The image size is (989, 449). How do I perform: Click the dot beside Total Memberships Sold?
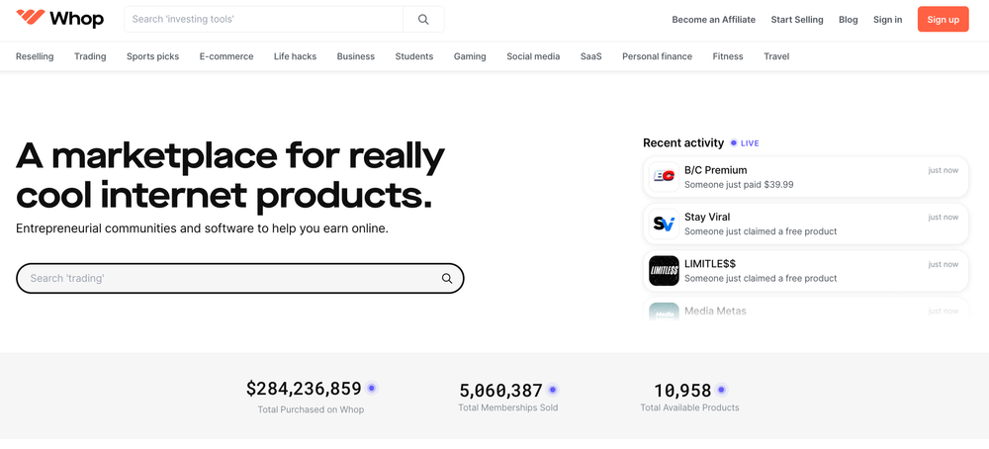(x=553, y=390)
